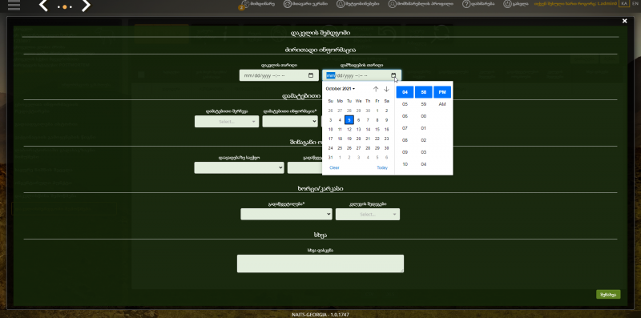Click Clear in the date picker
Image resolution: width=641 pixels, height=318 pixels.
click(x=334, y=167)
